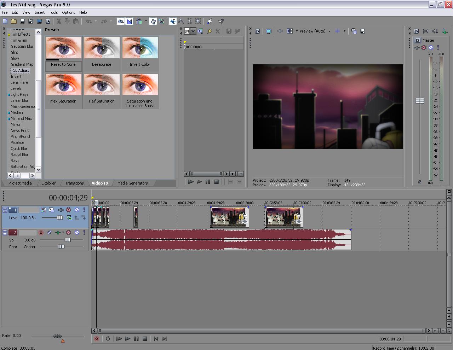Toggle Automatic Crossfades in main toolbar
Viewport: 453px width, 350px height.
pyautogui.click(x=130, y=21)
